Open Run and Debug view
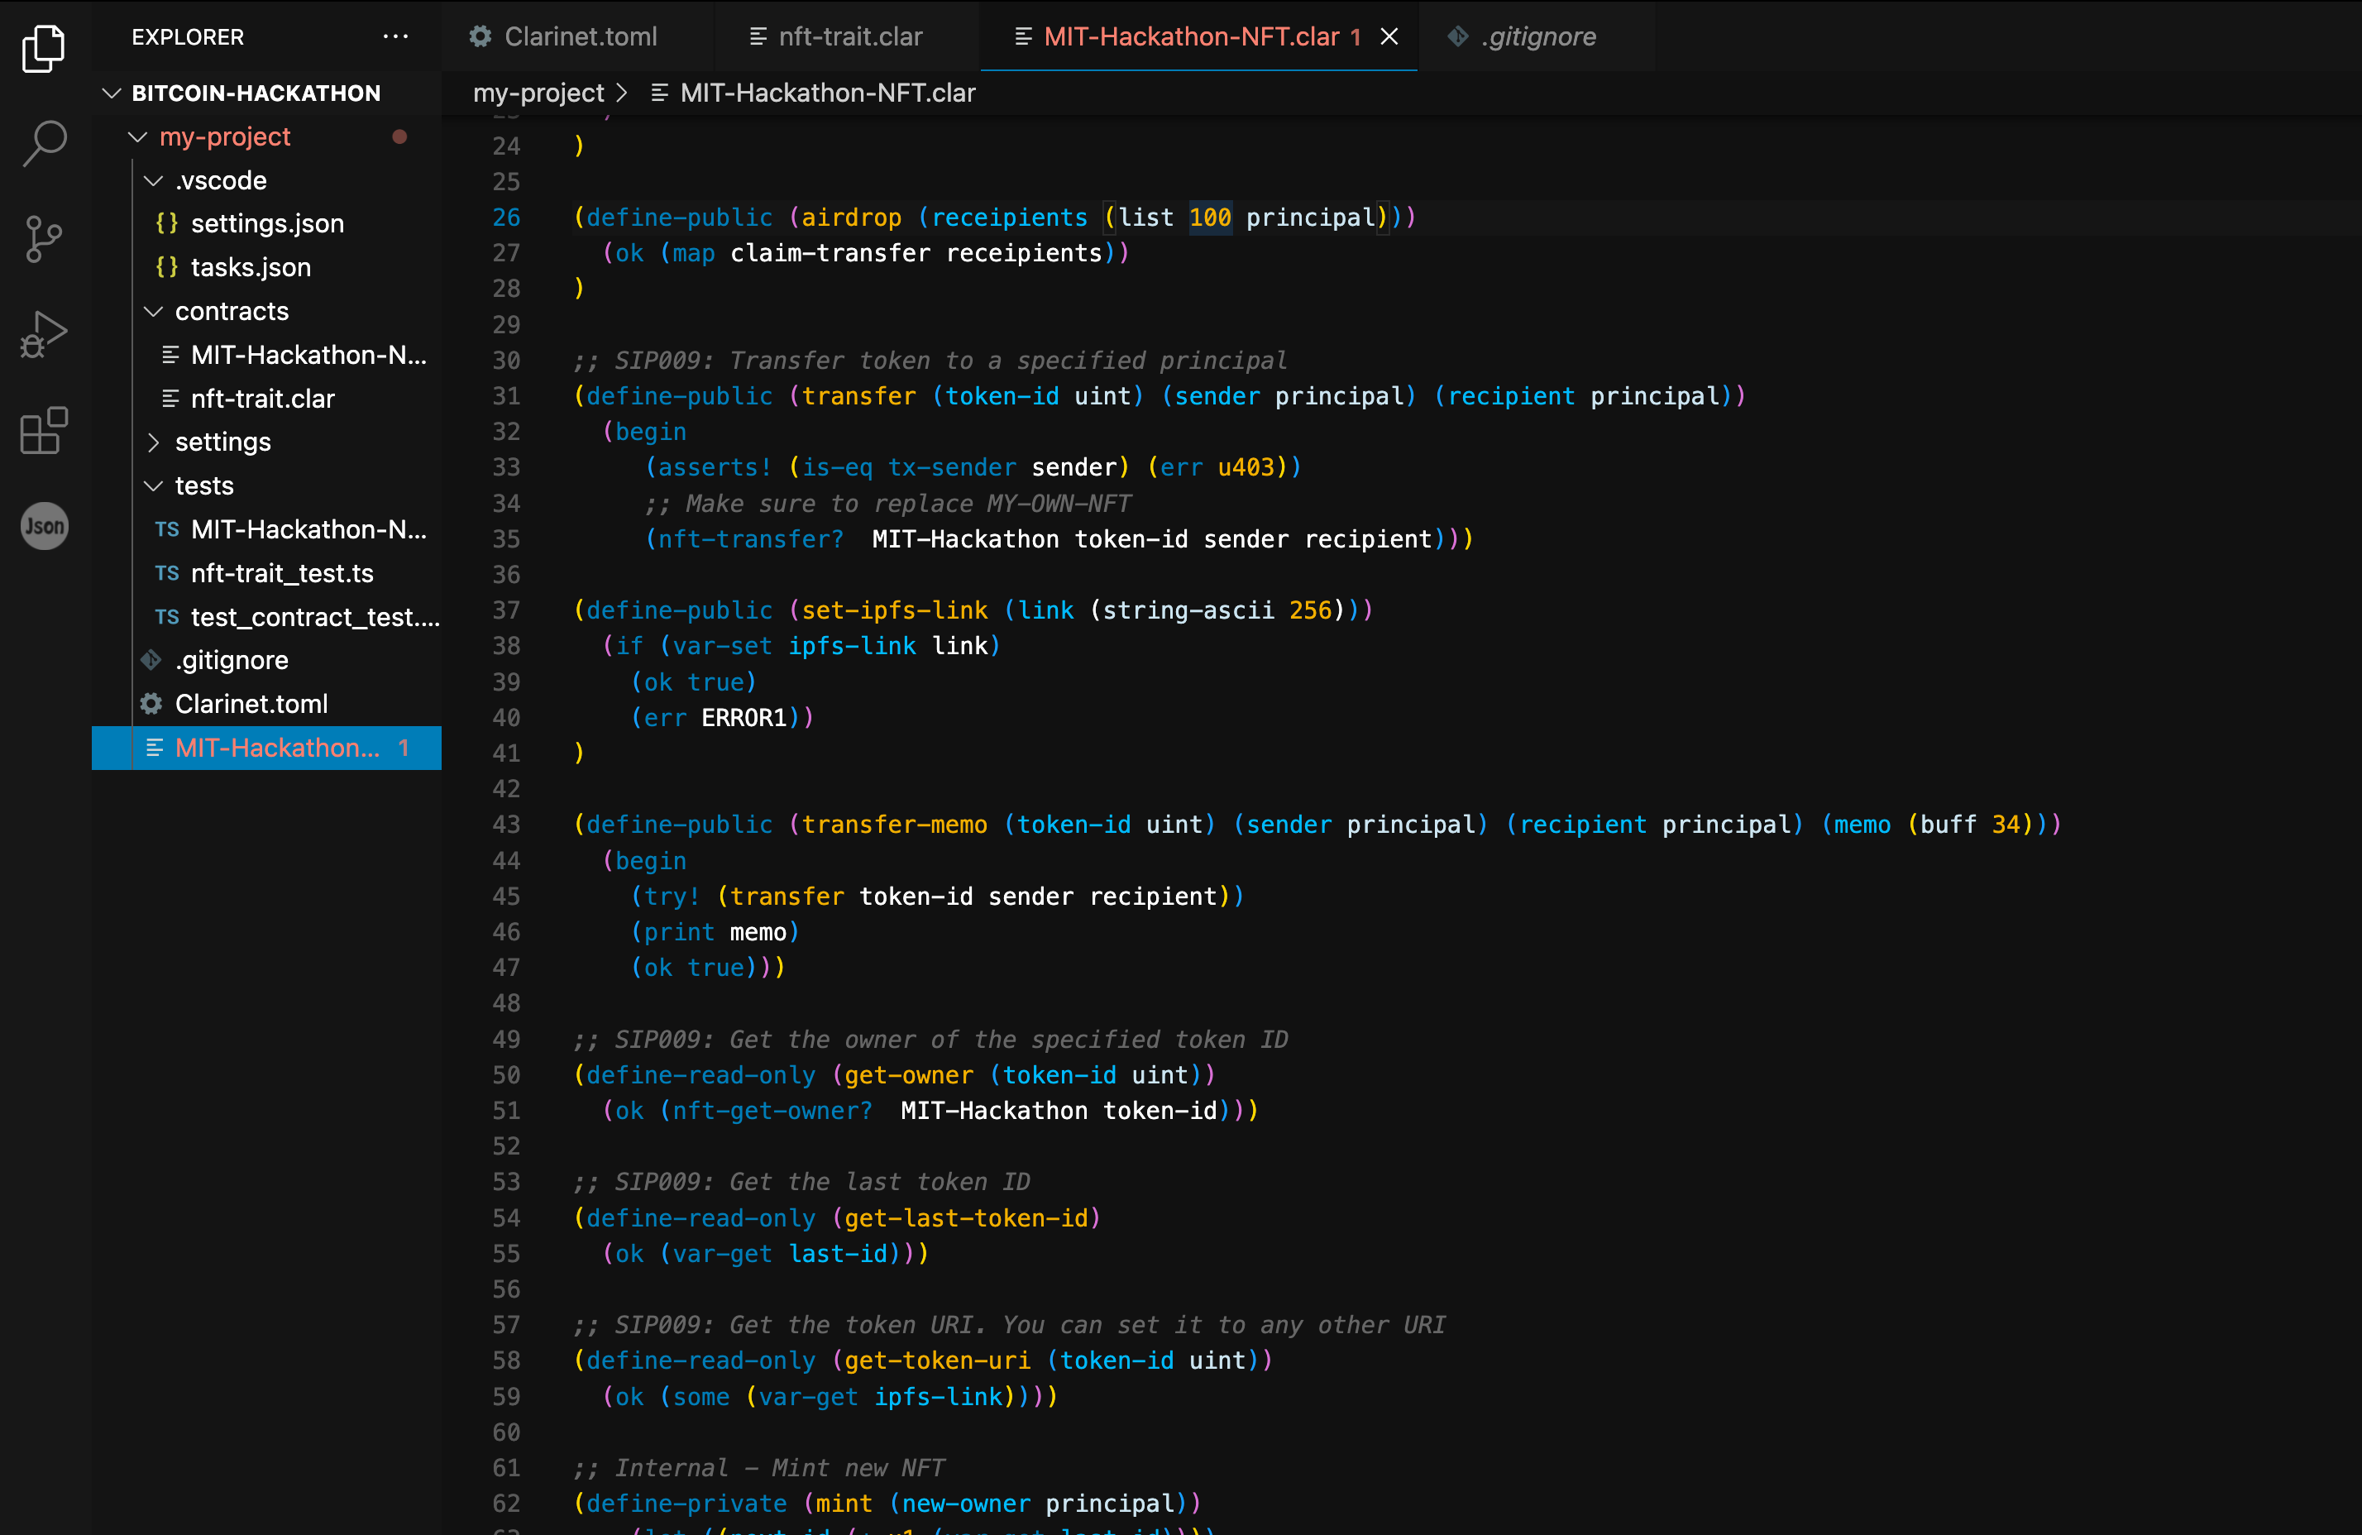2362x1535 pixels. tap(44, 334)
